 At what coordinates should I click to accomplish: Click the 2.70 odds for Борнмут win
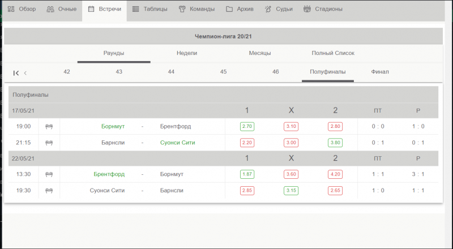(247, 127)
